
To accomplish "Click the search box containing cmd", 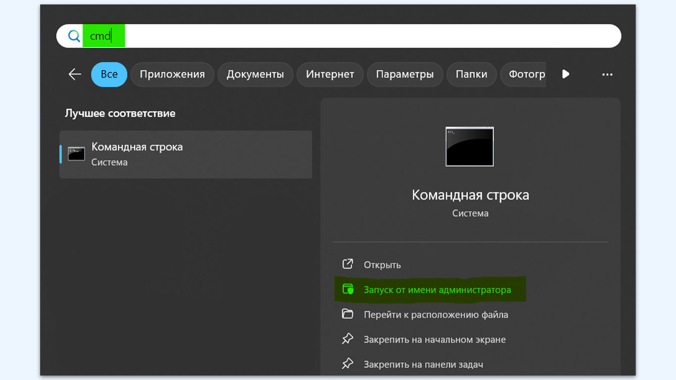I will click(338, 36).
